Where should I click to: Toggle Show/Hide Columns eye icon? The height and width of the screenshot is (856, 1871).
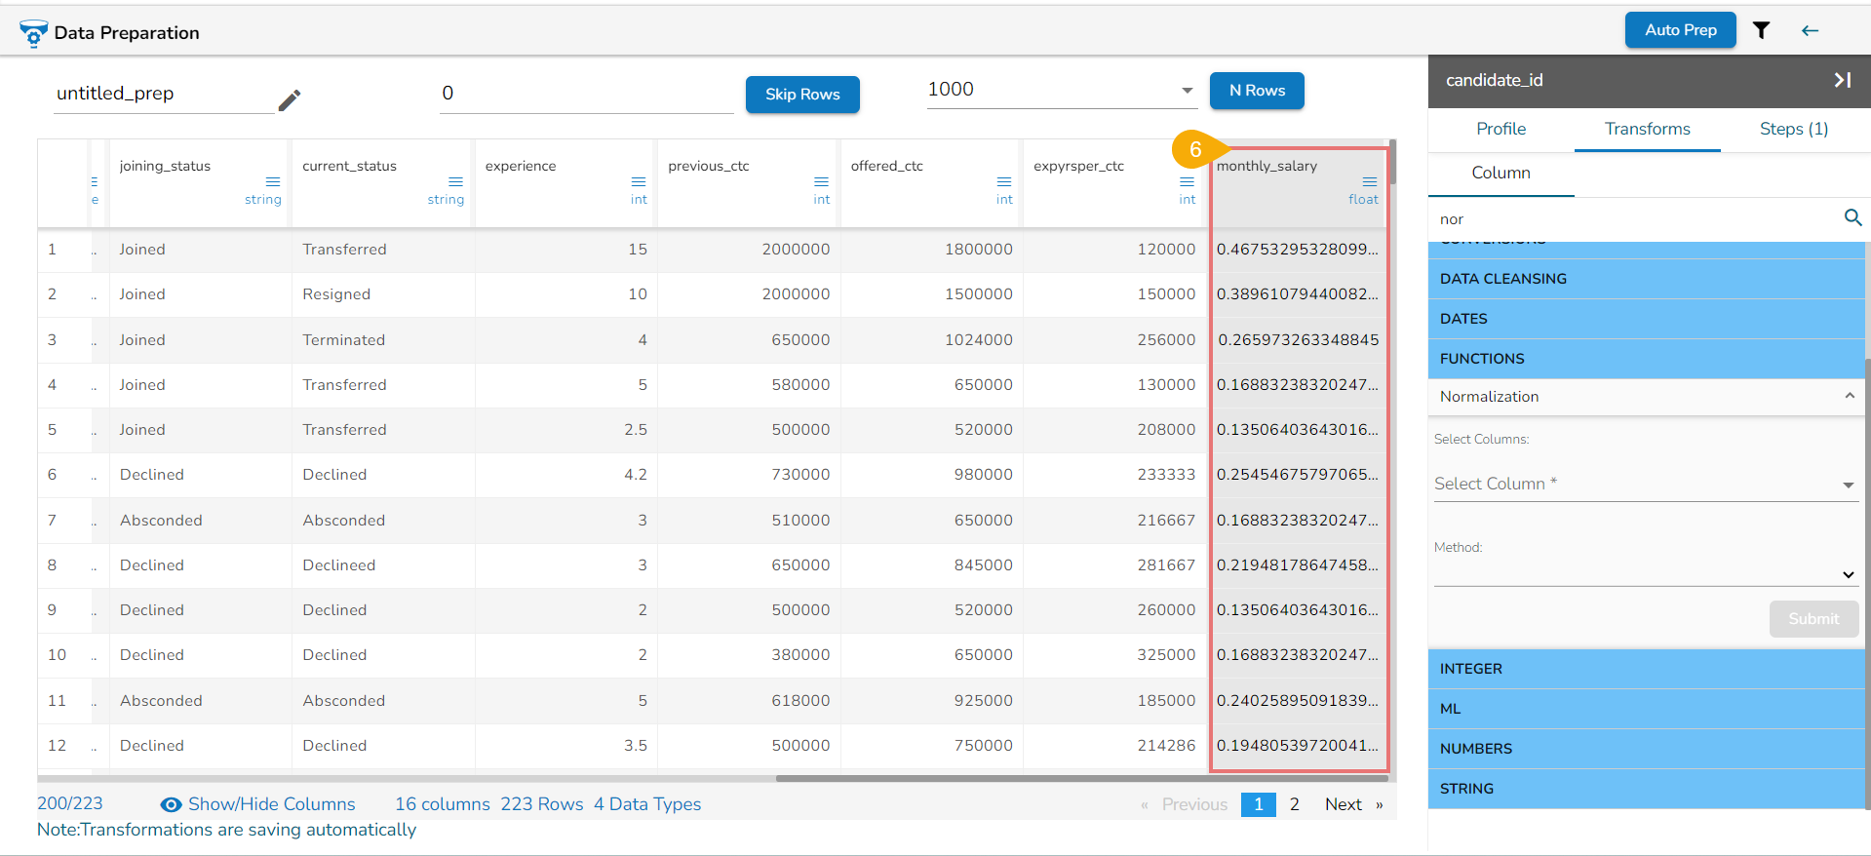(x=171, y=804)
